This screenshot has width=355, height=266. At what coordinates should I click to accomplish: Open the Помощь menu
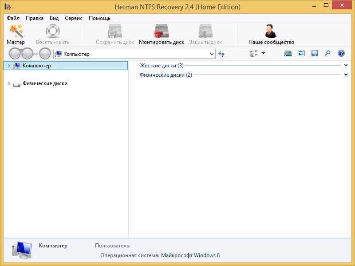(99, 18)
